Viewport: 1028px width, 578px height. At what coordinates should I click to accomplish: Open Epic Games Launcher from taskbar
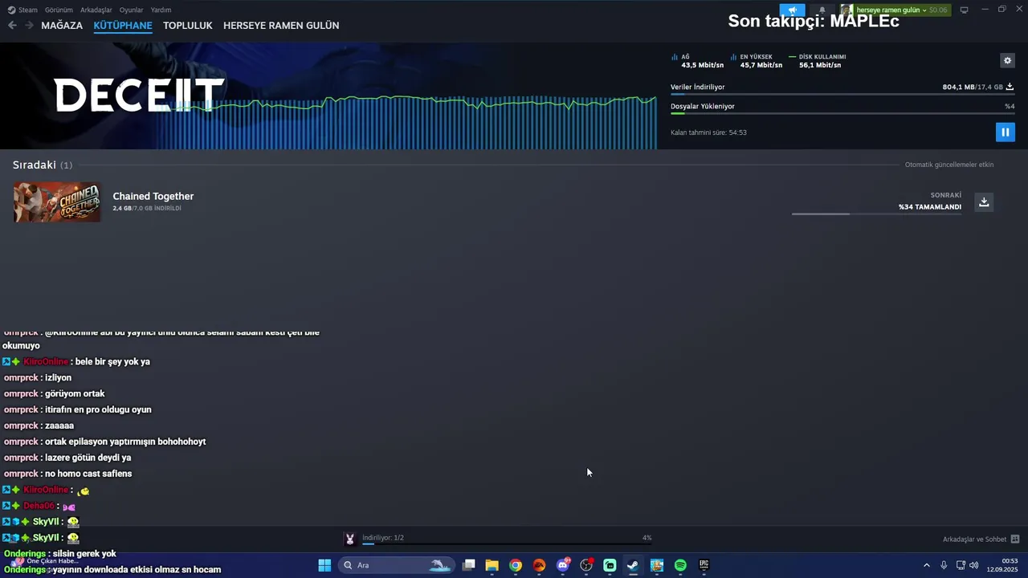pos(704,565)
